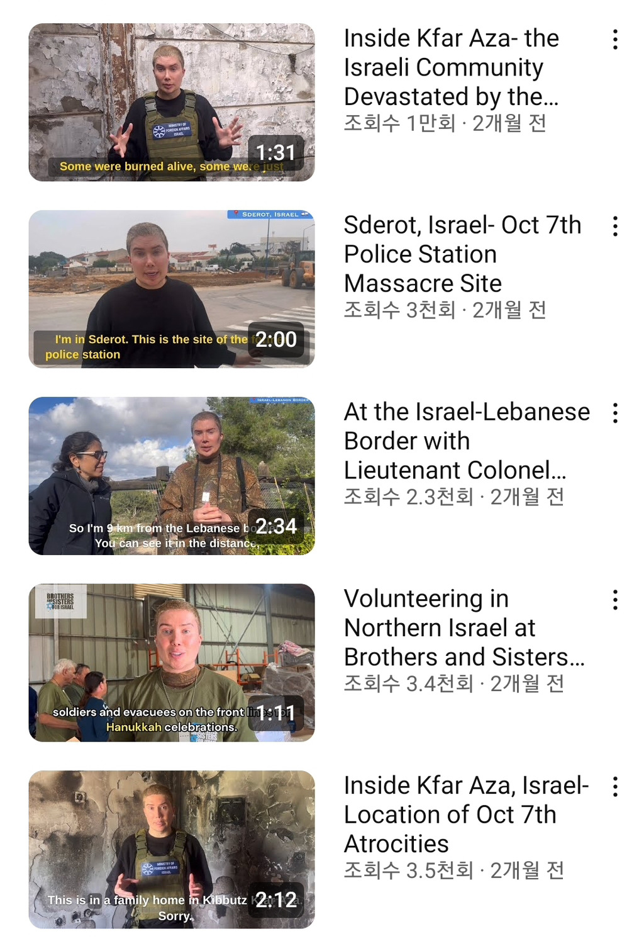644x946 pixels.
Task: Play the Brothers and Sisters volunteering thumbnail
Action: click(172, 663)
